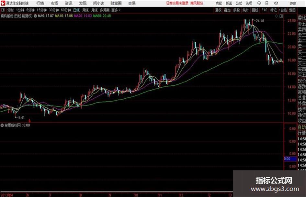
Task: Switch to the 60分钟 period
Action: 66,10
